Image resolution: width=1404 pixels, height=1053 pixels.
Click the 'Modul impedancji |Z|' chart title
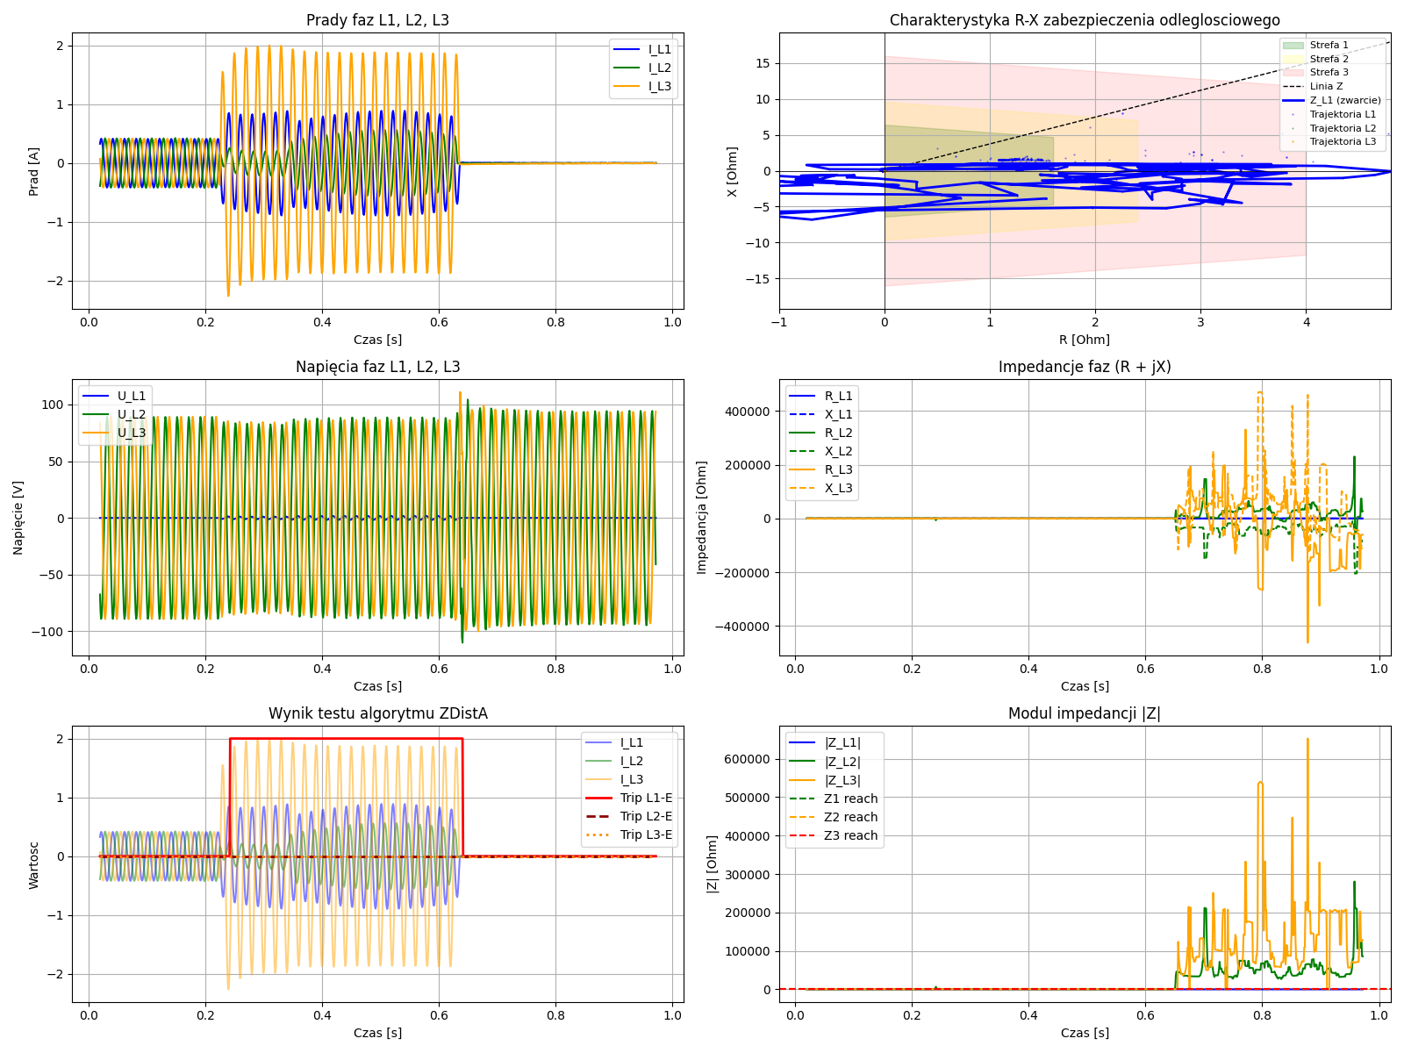[1085, 713]
